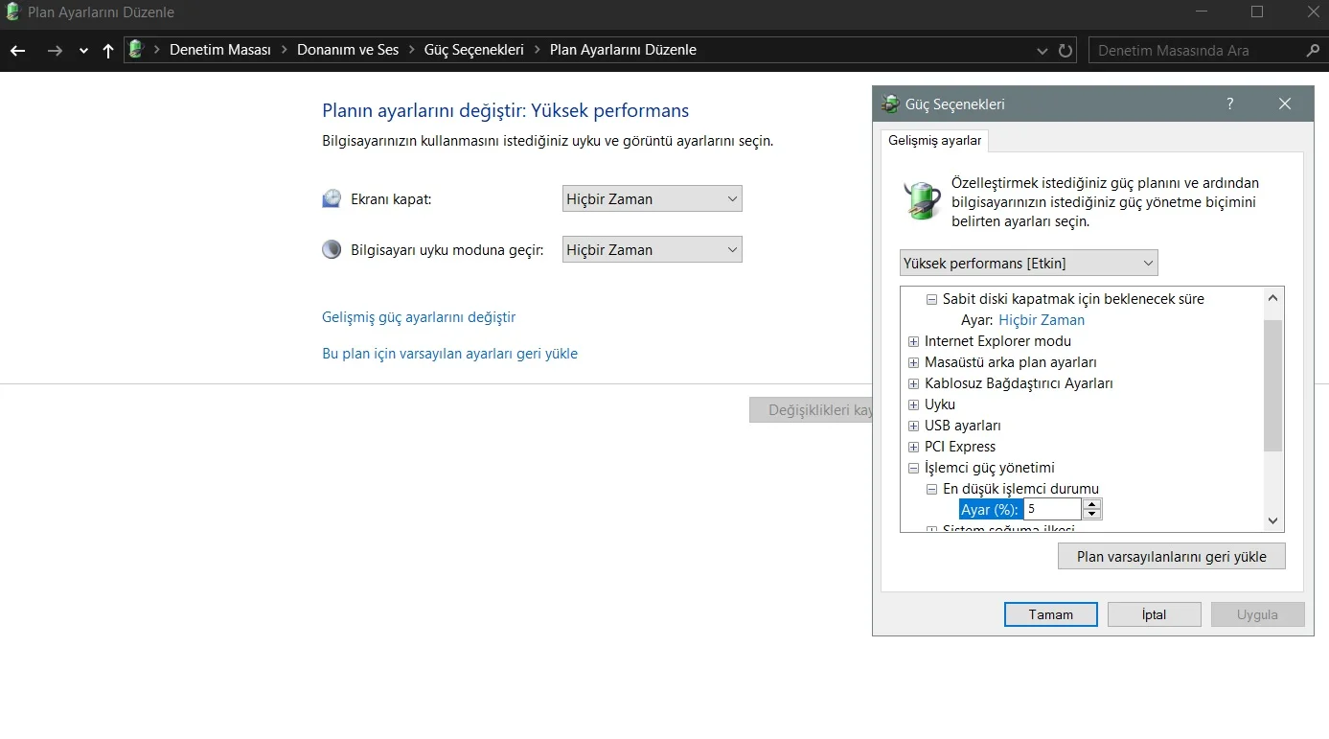Select the Uyku label in the tree

pyautogui.click(x=940, y=404)
